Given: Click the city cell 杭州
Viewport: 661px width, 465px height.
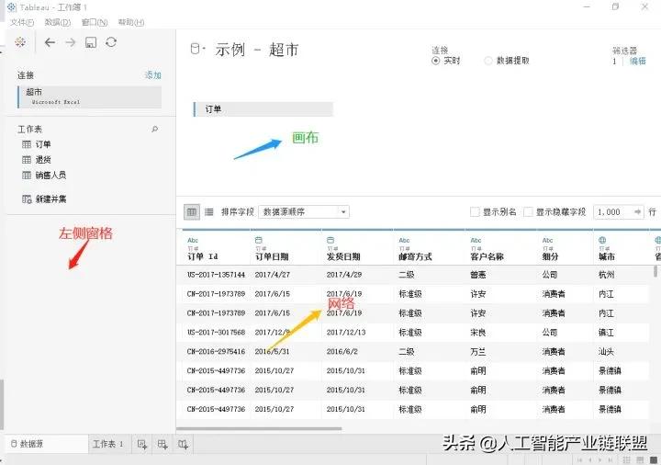Looking at the screenshot, I should 606,275.
